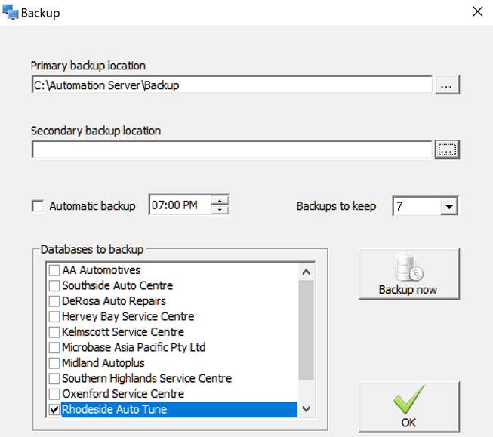Select Oxenford Service Centre list item

point(122,394)
